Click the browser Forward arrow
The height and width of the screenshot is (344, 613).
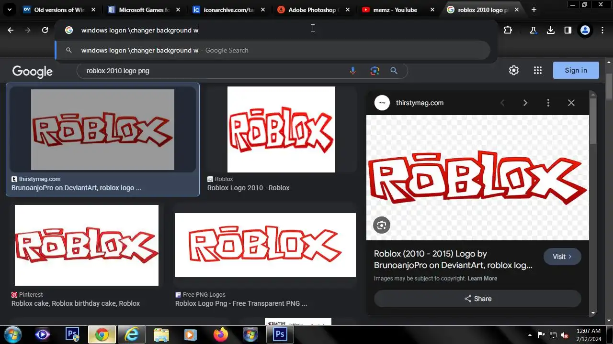(28, 30)
